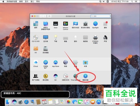Open Reminders from the Dock
This screenshot has width=140, height=106.
tap(57, 102)
